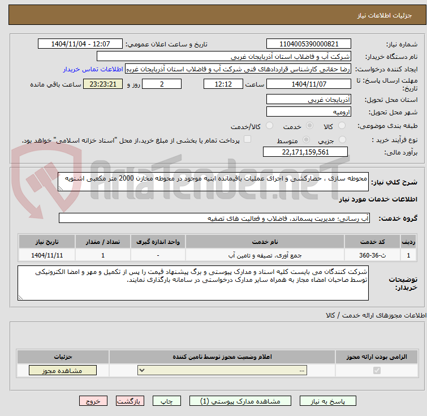This screenshot has width=427, height=416.
Task: Click the بازگشت back button
Action: pyautogui.click(x=130, y=401)
